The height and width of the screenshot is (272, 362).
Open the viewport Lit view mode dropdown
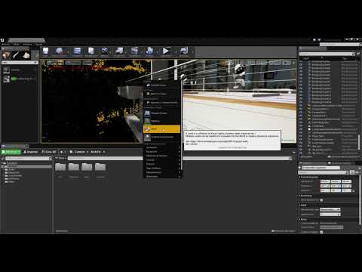(73, 63)
